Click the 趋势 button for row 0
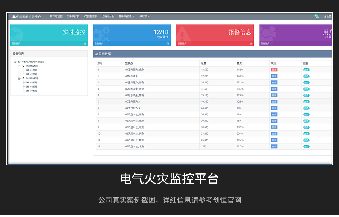339x217 pixels. [306, 70]
